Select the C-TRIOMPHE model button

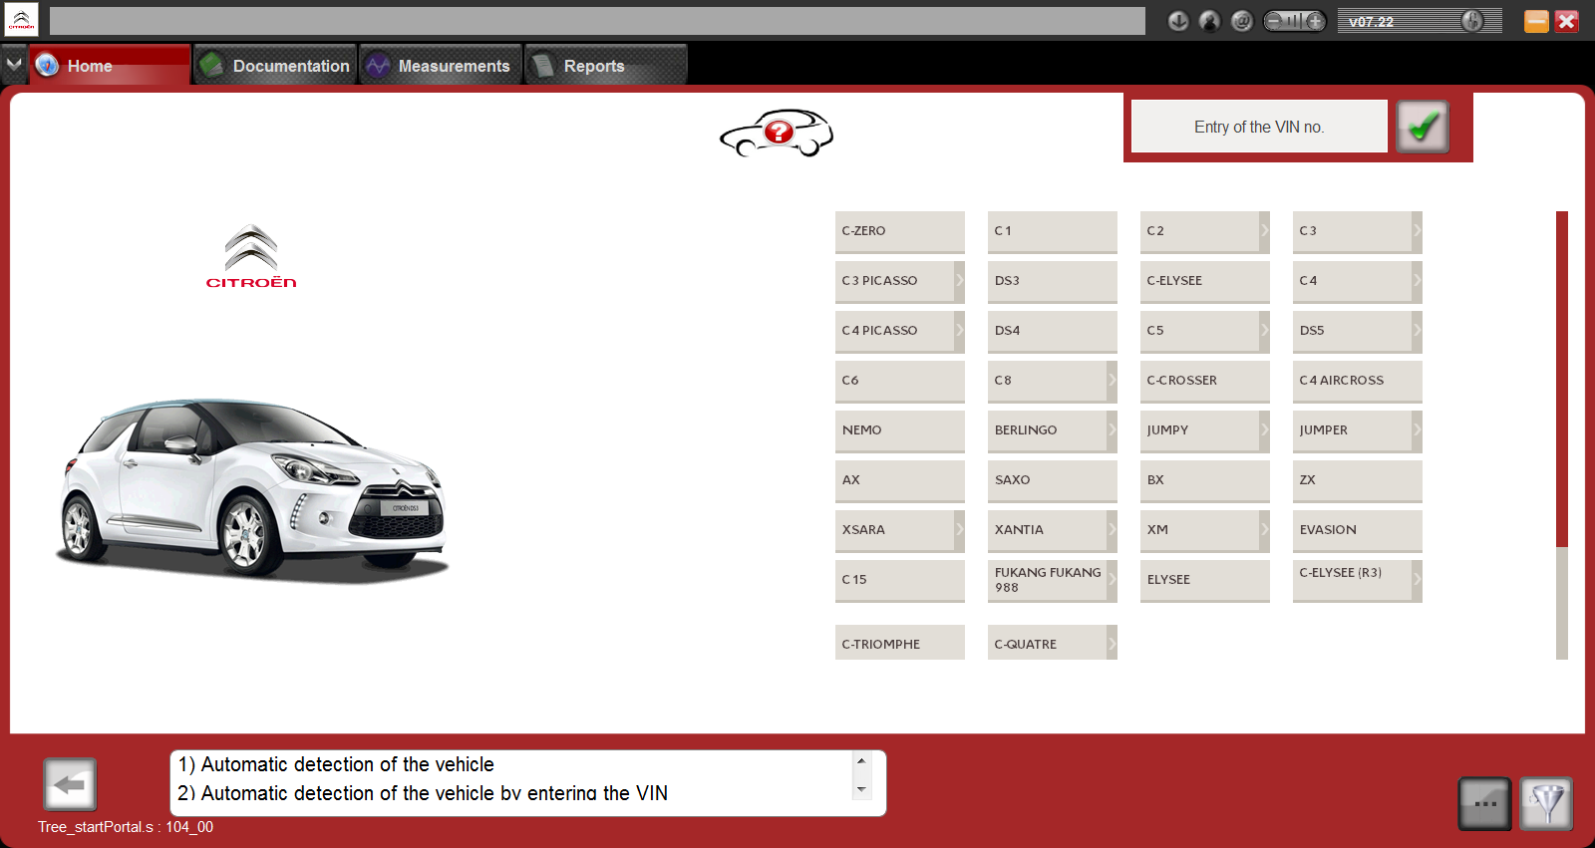[x=900, y=643]
